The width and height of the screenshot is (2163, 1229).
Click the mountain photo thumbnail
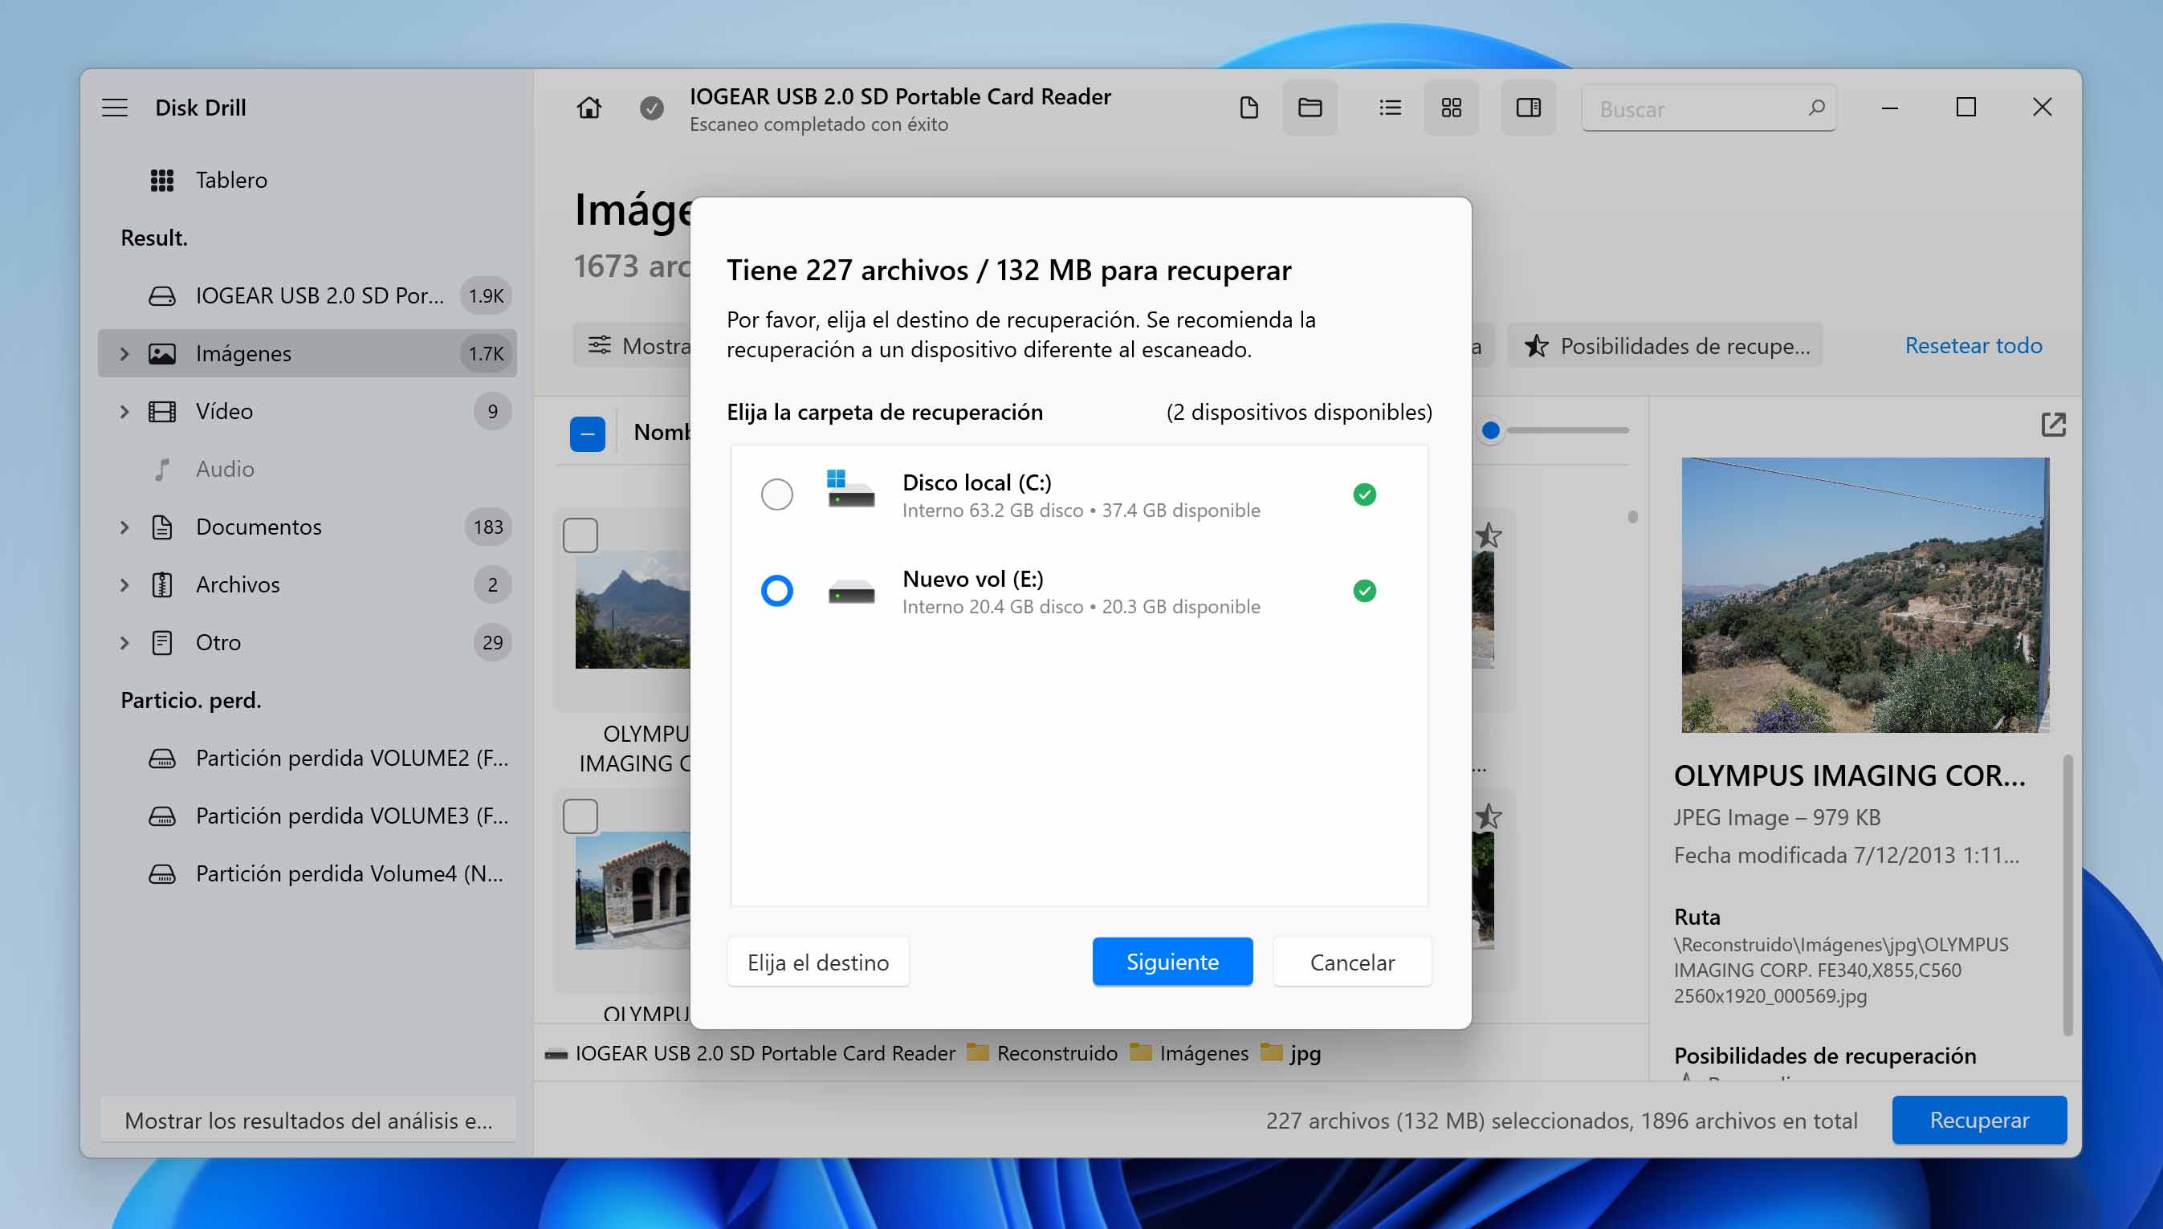(x=633, y=609)
